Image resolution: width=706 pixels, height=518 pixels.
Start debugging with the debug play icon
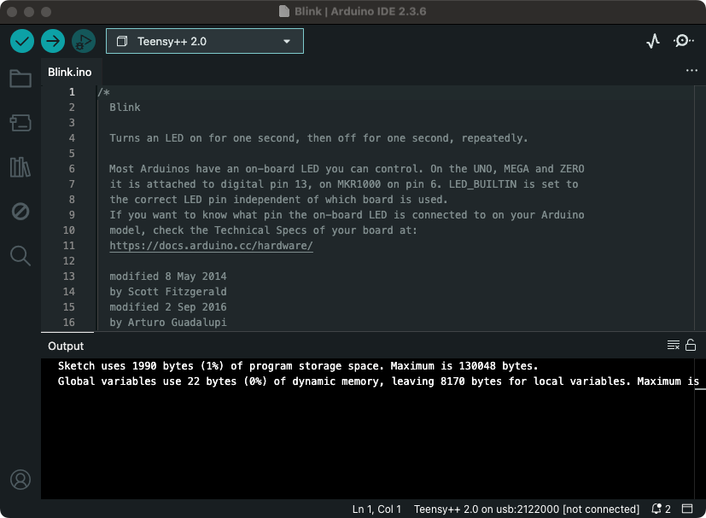click(84, 41)
